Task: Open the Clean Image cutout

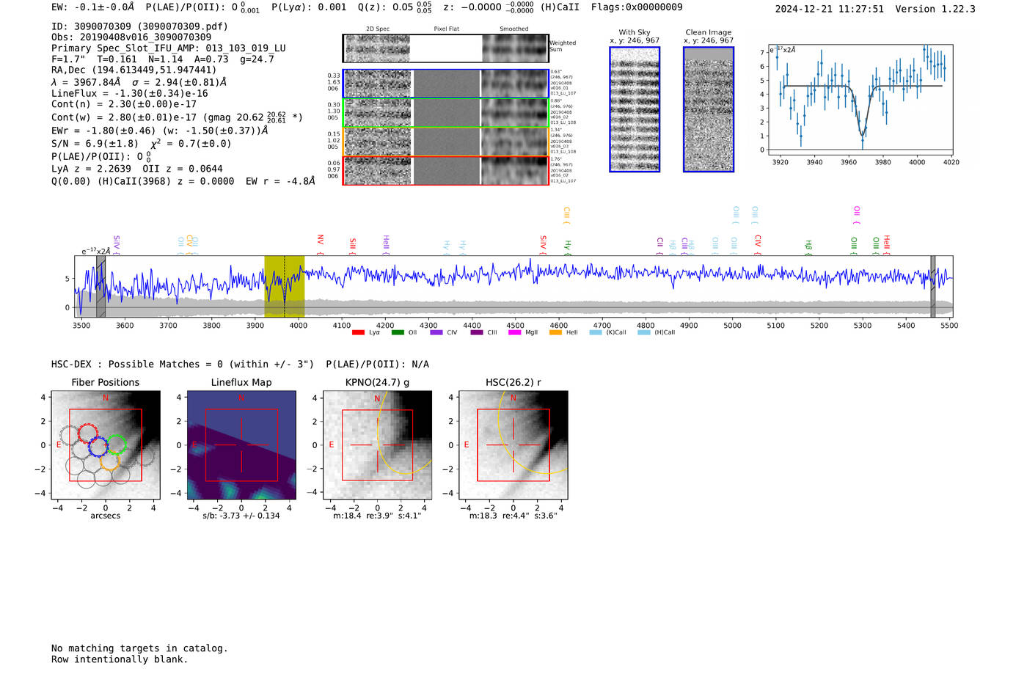Action: 709,109
